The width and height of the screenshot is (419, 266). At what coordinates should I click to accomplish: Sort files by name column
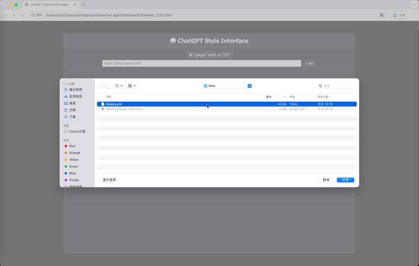point(109,97)
